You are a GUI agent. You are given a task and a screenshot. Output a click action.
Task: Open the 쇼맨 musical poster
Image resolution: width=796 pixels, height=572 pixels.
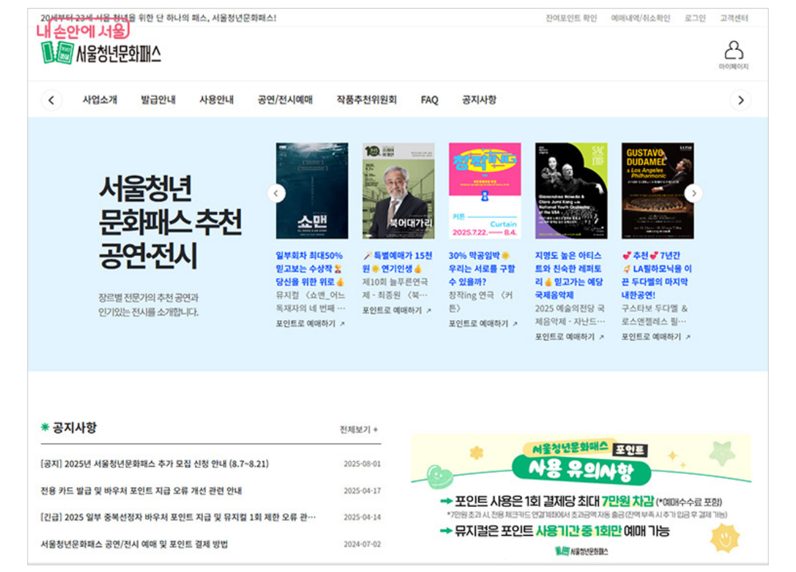pyautogui.click(x=312, y=191)
